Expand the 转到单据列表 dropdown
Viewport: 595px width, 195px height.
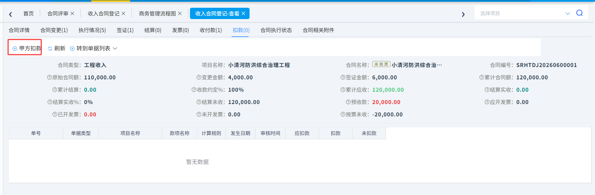(x=93, y=48)
